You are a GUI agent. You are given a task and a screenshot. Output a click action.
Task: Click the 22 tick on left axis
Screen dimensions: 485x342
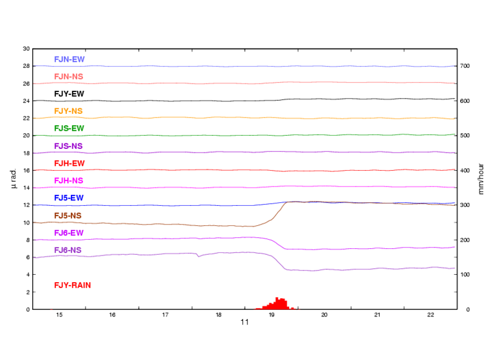tap(26, 118)
